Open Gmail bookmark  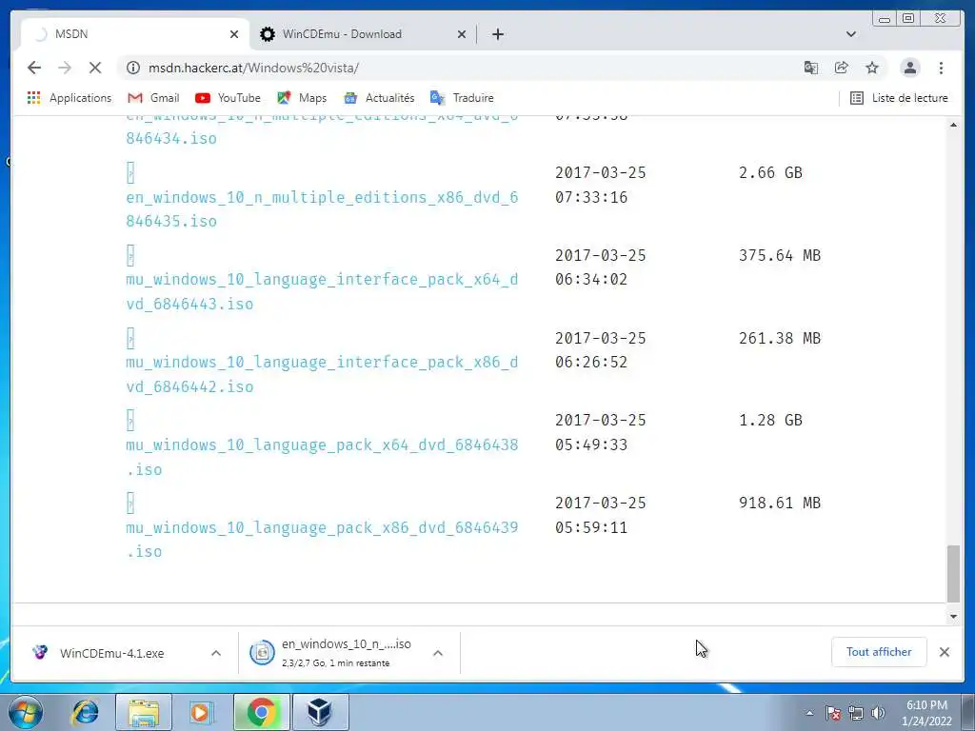pyautogui.click(x=153, y=98)
